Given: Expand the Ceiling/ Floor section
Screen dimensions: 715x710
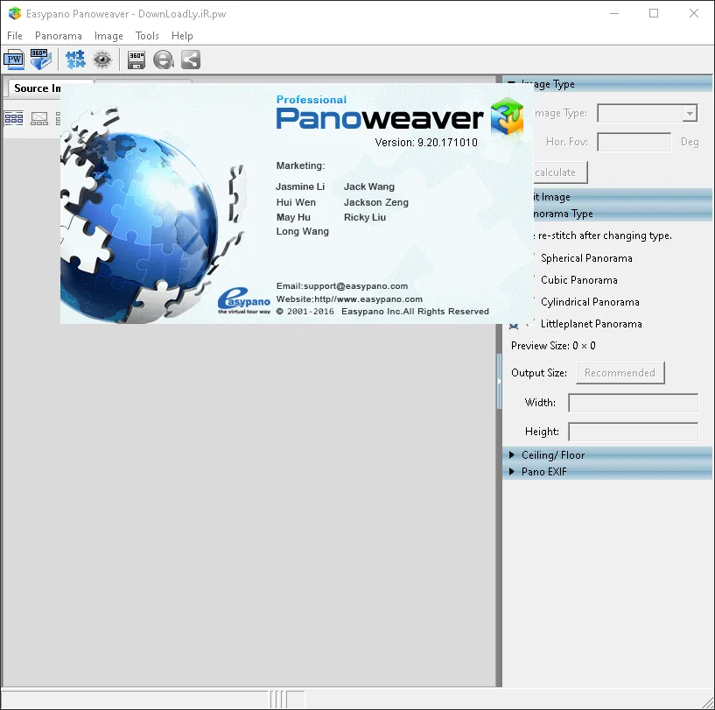Looking at the screenshot, I should (607, 455).
